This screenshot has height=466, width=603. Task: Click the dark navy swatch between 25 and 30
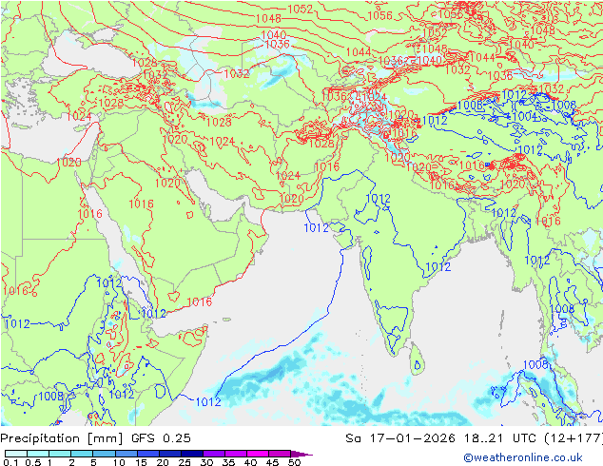pos(192,454)
